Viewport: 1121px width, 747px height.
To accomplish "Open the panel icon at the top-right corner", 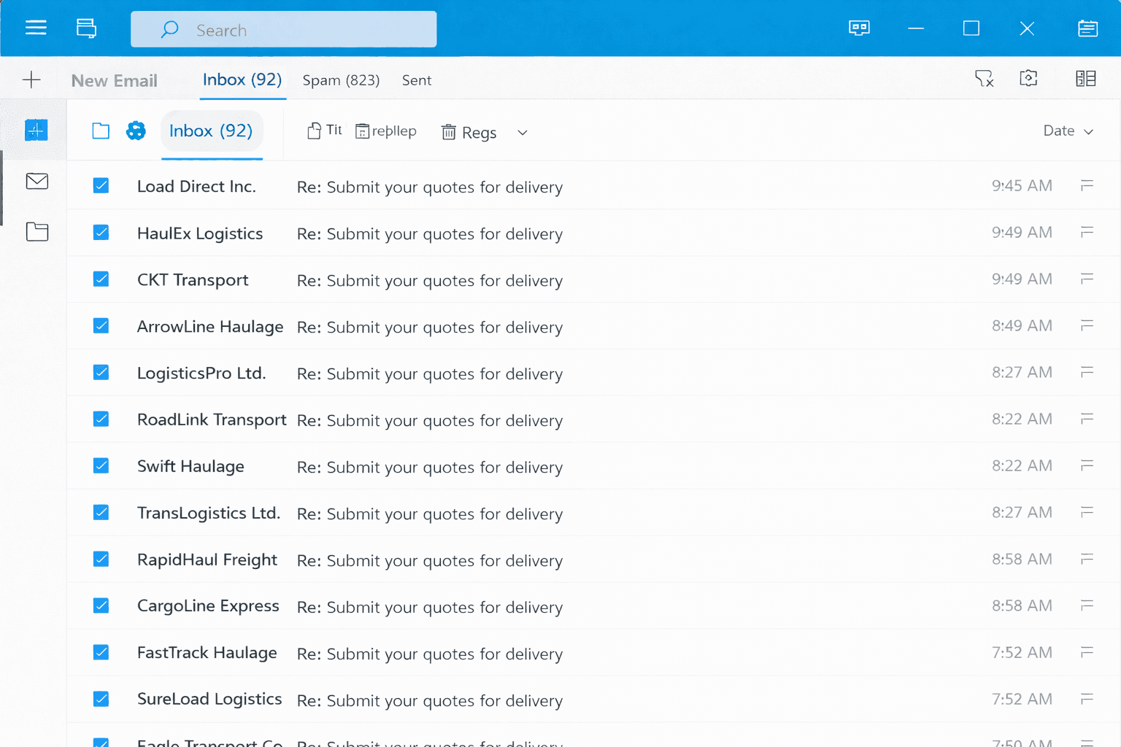I will (x=1087, y=28).
